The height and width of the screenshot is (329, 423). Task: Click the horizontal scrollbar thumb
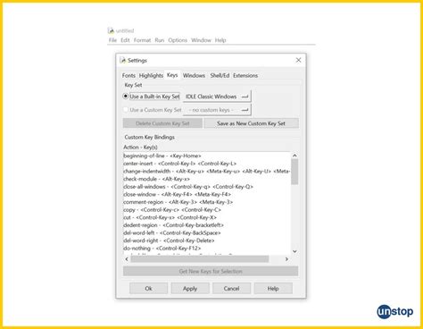pyautogui.click(x=200, y=259)
